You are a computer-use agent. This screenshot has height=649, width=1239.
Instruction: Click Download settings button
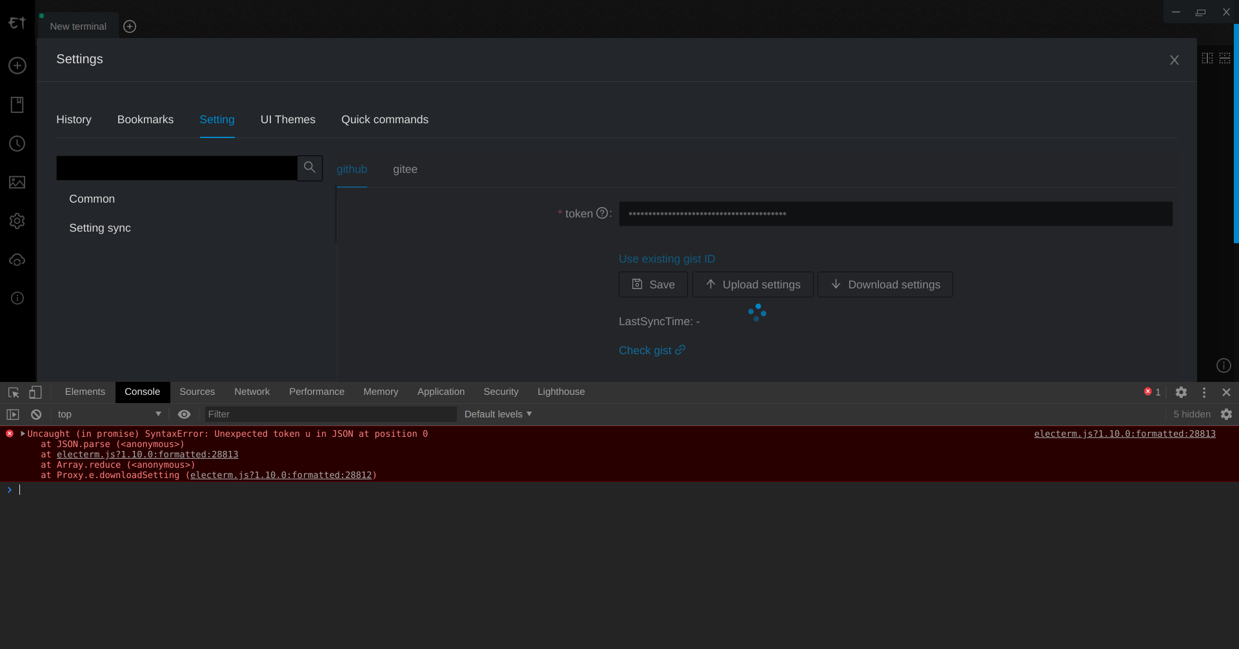[x=885, y=285]
